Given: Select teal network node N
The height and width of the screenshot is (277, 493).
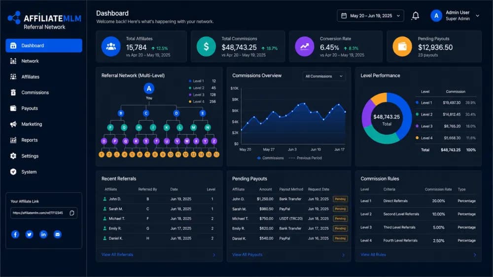Looking at the screenshot, I should 208,127.
